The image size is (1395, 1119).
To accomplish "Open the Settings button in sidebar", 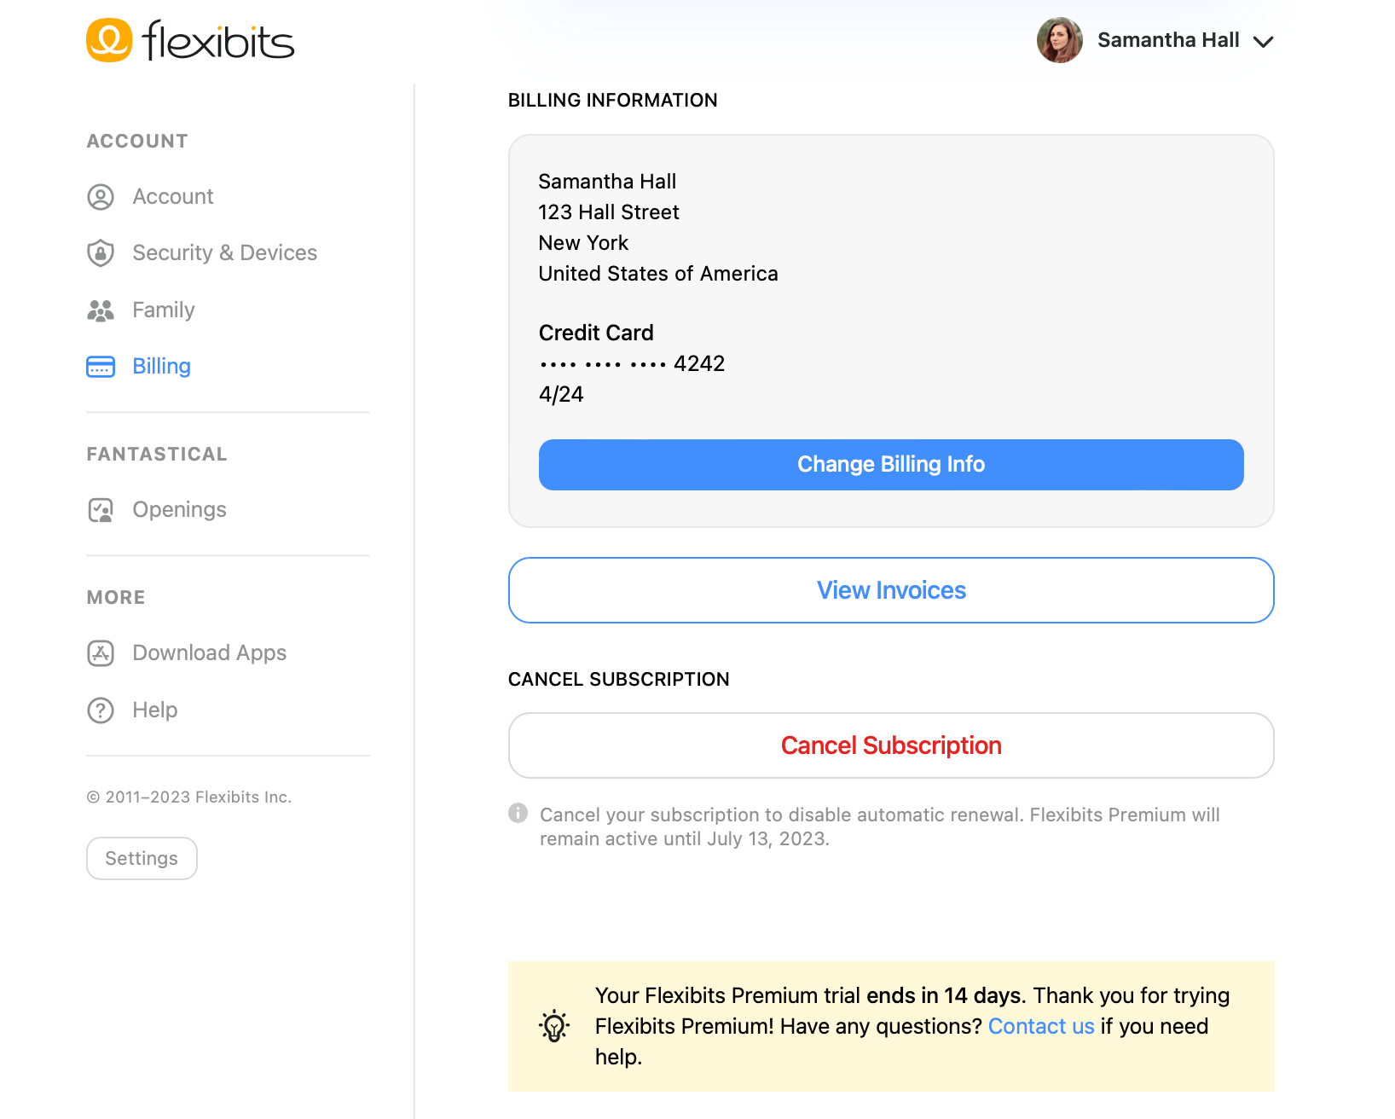I will (142, 858).
